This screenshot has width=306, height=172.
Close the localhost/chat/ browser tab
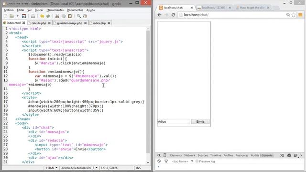click(192, 8)
